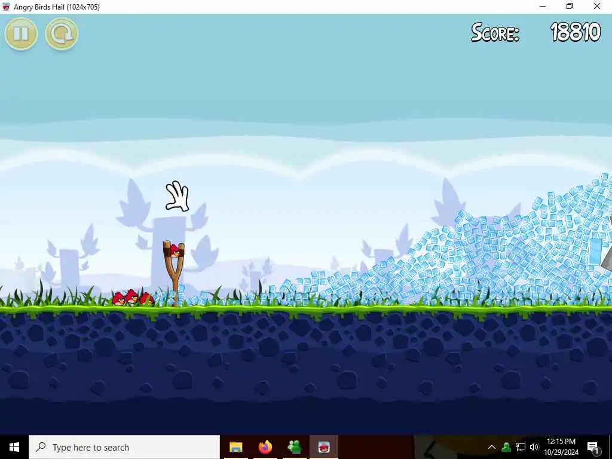Click the Angry Birds title bar app icon

(x=6, y=7)
